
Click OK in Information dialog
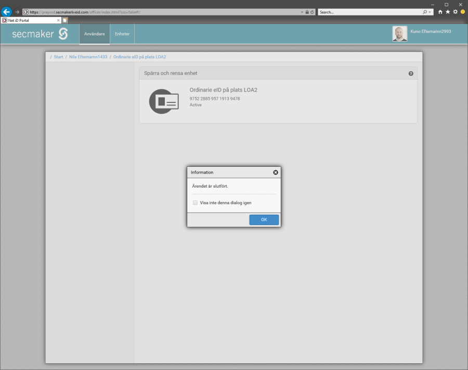point(264,220)
